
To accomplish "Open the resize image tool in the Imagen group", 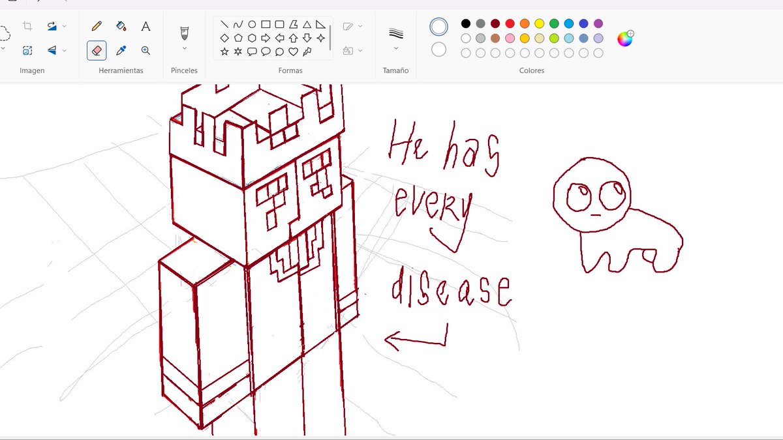I will click(x=27, y=50).
